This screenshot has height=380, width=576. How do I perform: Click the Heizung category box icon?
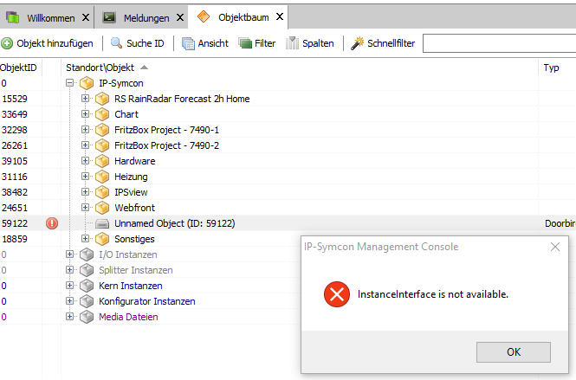click(x=102, y=177)
